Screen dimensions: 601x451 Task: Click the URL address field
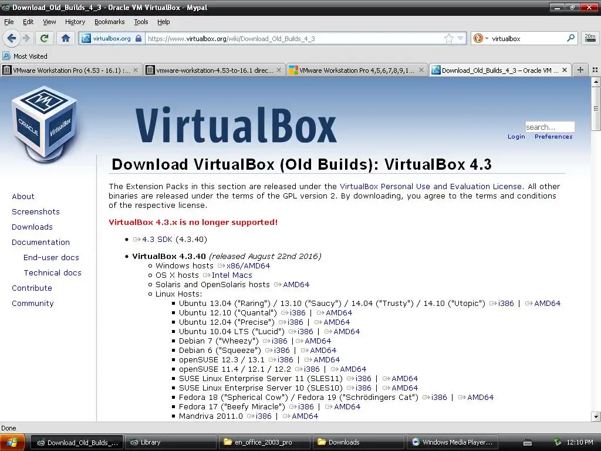(293, 38)
